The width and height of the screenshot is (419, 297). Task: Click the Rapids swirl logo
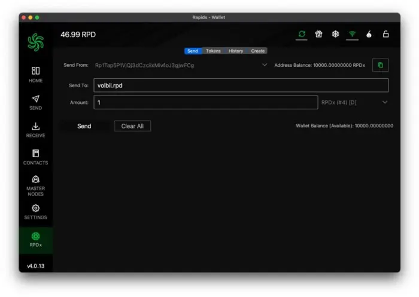click(35, 42)
